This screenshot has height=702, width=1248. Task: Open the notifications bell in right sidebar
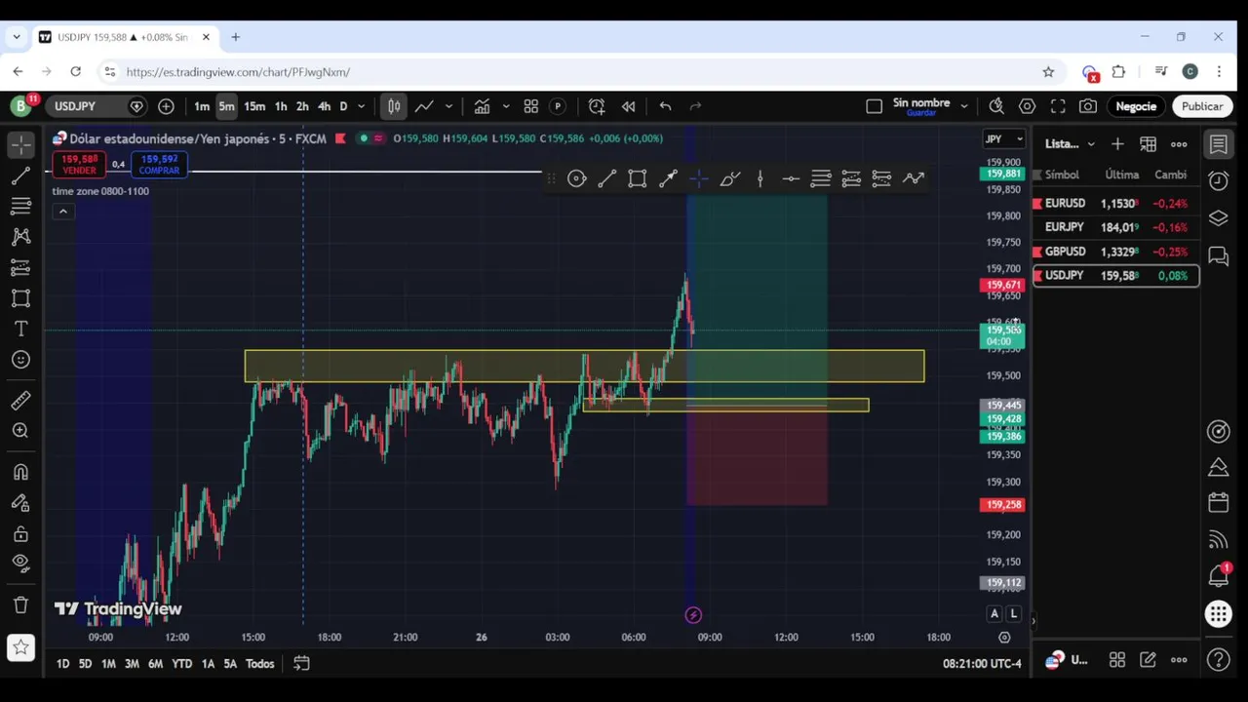point(1218,575)
